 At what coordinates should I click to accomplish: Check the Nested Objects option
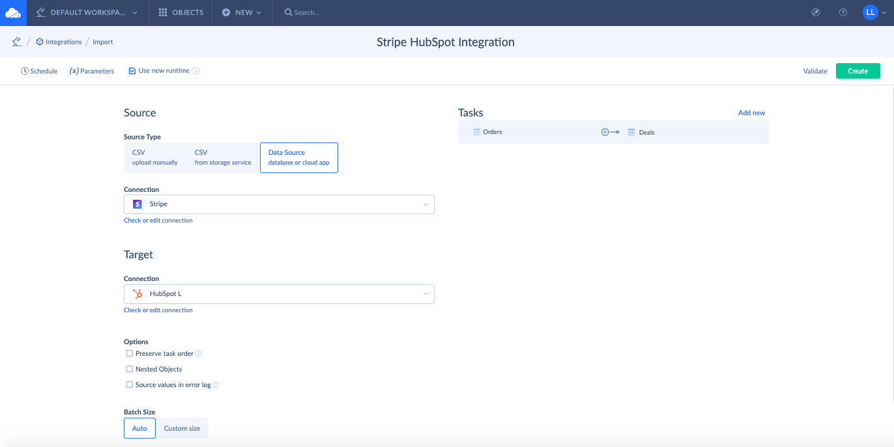click(x=129, y=369)
